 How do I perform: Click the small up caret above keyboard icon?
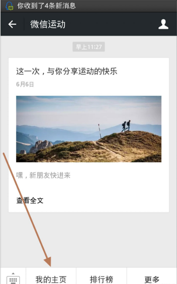(13, 274)
